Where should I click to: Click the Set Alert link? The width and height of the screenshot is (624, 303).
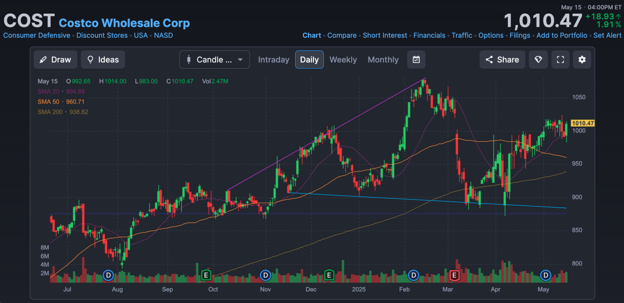point(608,35)
